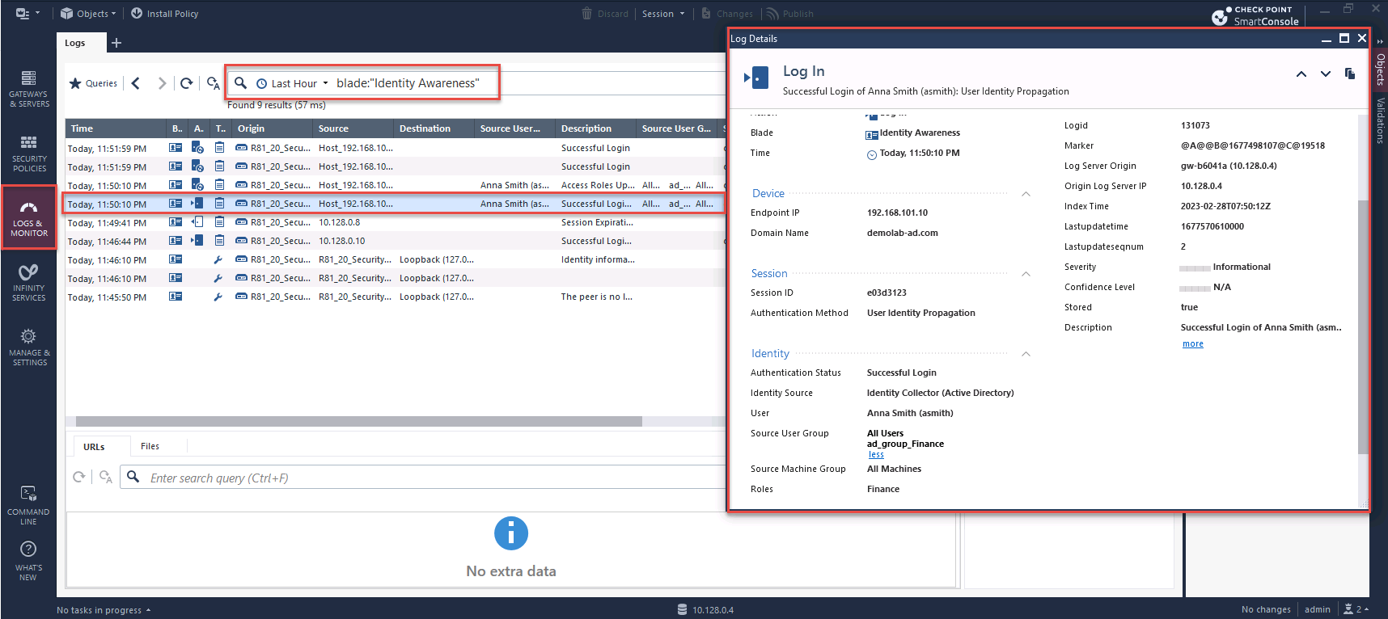Collapse the Identity section

click(1026, 353)
